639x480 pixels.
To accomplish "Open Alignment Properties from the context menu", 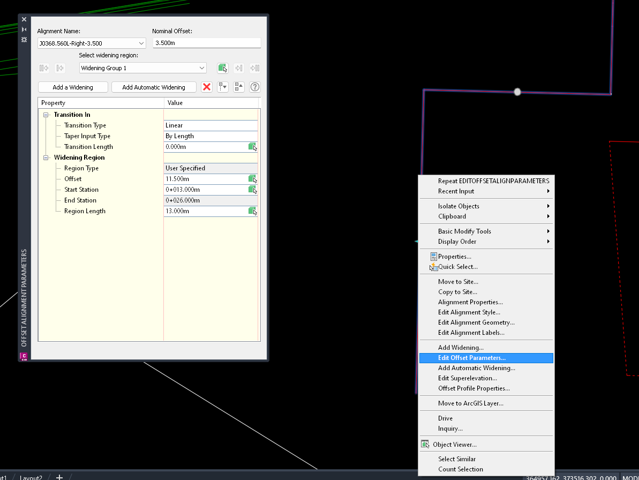I will tap(470, 302).
